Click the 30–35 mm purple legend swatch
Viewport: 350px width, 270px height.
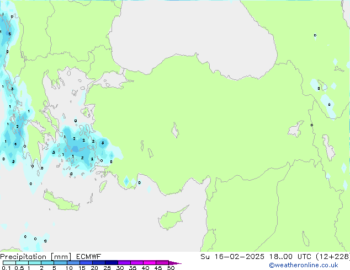tap(124, 263)
